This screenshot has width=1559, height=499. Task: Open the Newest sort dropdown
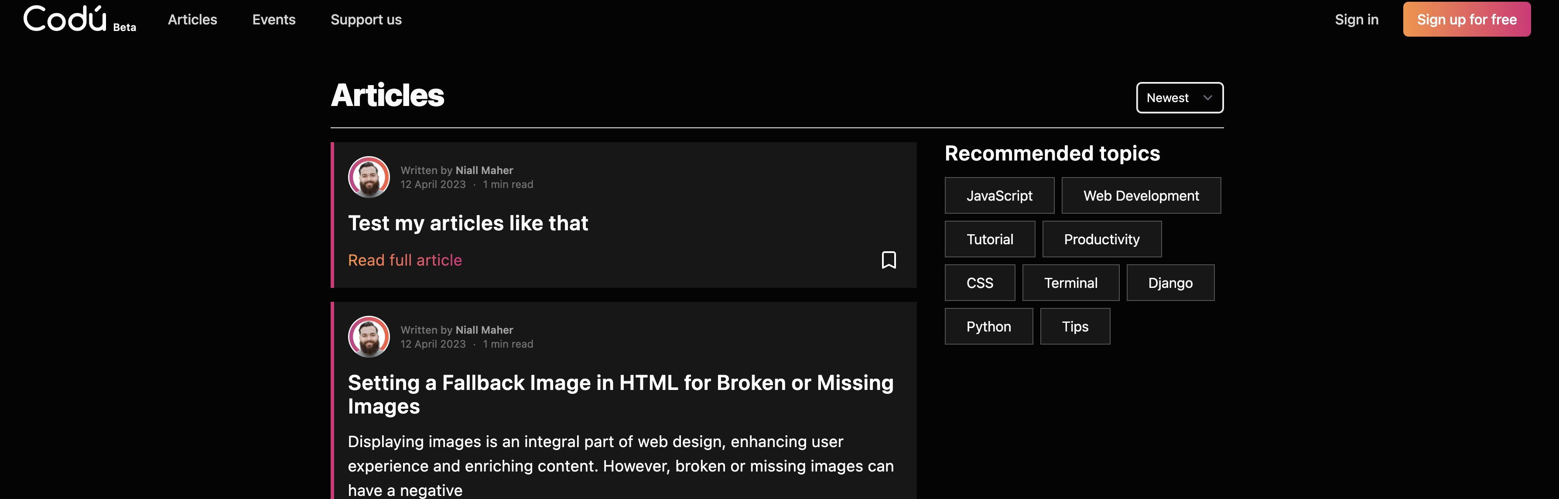pos(1179,98)
